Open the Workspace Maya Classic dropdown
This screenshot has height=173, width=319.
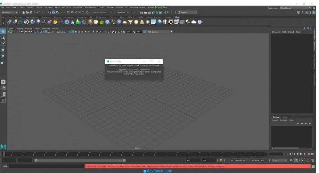coord(295,8)
